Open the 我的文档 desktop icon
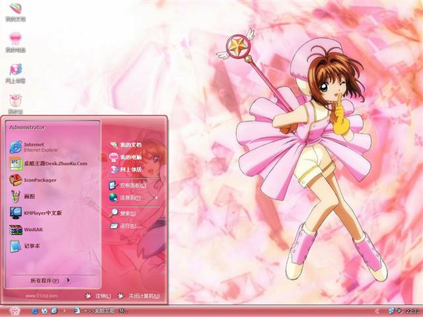This screenshot has width=423, height=317. (15, 11)
